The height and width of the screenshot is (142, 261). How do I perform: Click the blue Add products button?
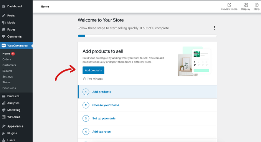(93, 70)
